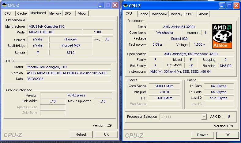Viewport: 241px width, 143px height.
Task: Click the Level 2 cache value 512 KBytes
Action: click(x=219, y=98)
